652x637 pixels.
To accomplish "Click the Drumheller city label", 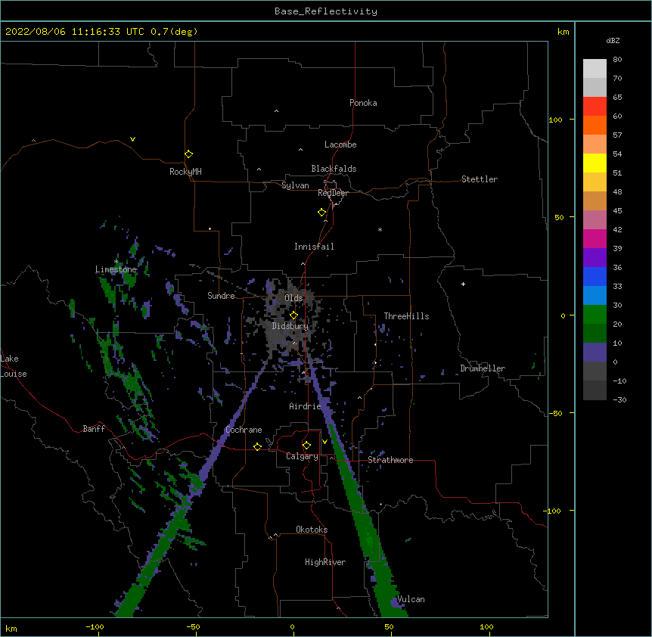I will coord(483,368).
